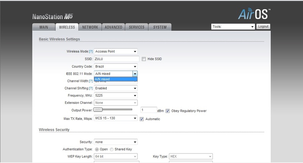Open the Channel Width help link

pyautogui.click(x=91, y=81)
